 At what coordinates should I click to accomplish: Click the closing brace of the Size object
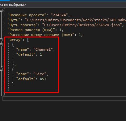13,84
